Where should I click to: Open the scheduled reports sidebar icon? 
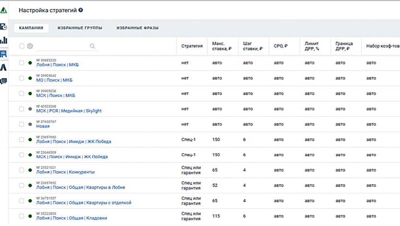point(4,27)
